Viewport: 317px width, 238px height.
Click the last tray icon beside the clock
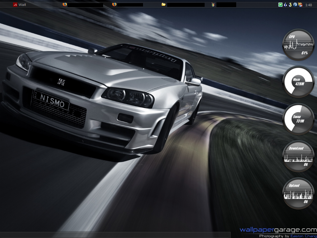pyautogui.click(x=300, y=4)
